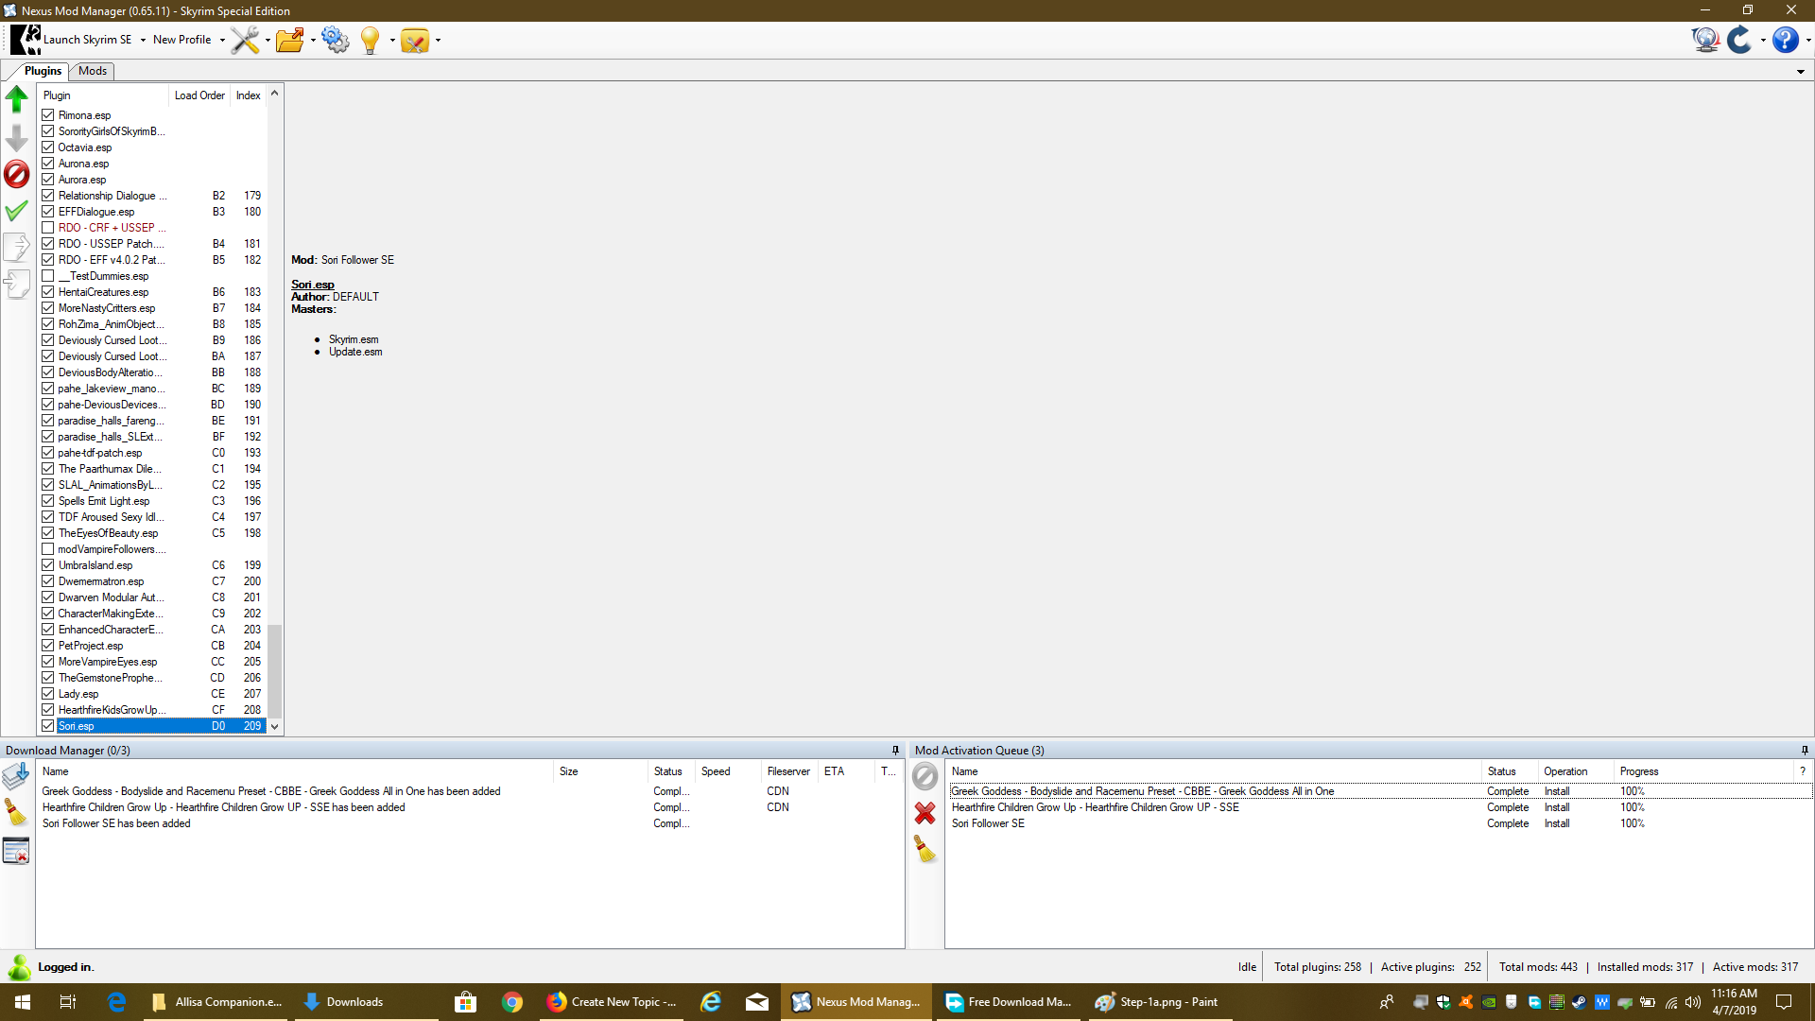Select the Plugins tab

pyautogui.click(x=43, y=71)
